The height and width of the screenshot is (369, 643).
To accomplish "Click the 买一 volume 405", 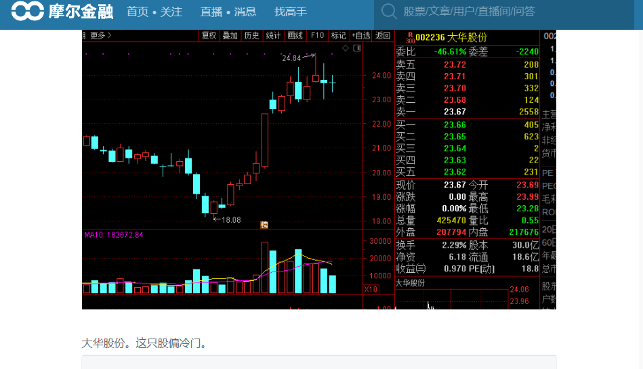I will tap(531, 125).
